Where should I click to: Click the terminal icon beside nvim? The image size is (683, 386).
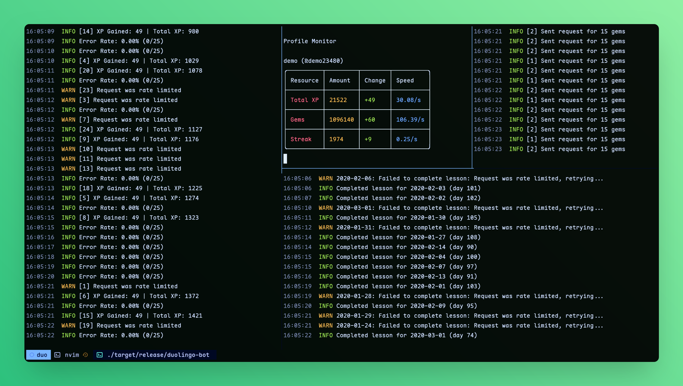pyautogui.click(x=57, y=355)
